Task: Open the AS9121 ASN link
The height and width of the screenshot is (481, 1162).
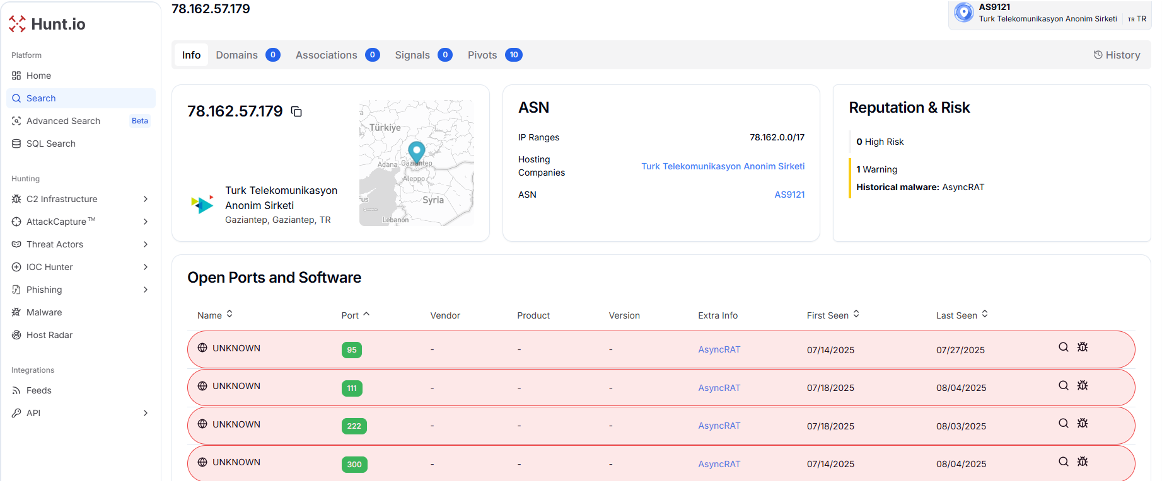Action: pos(789,195)
